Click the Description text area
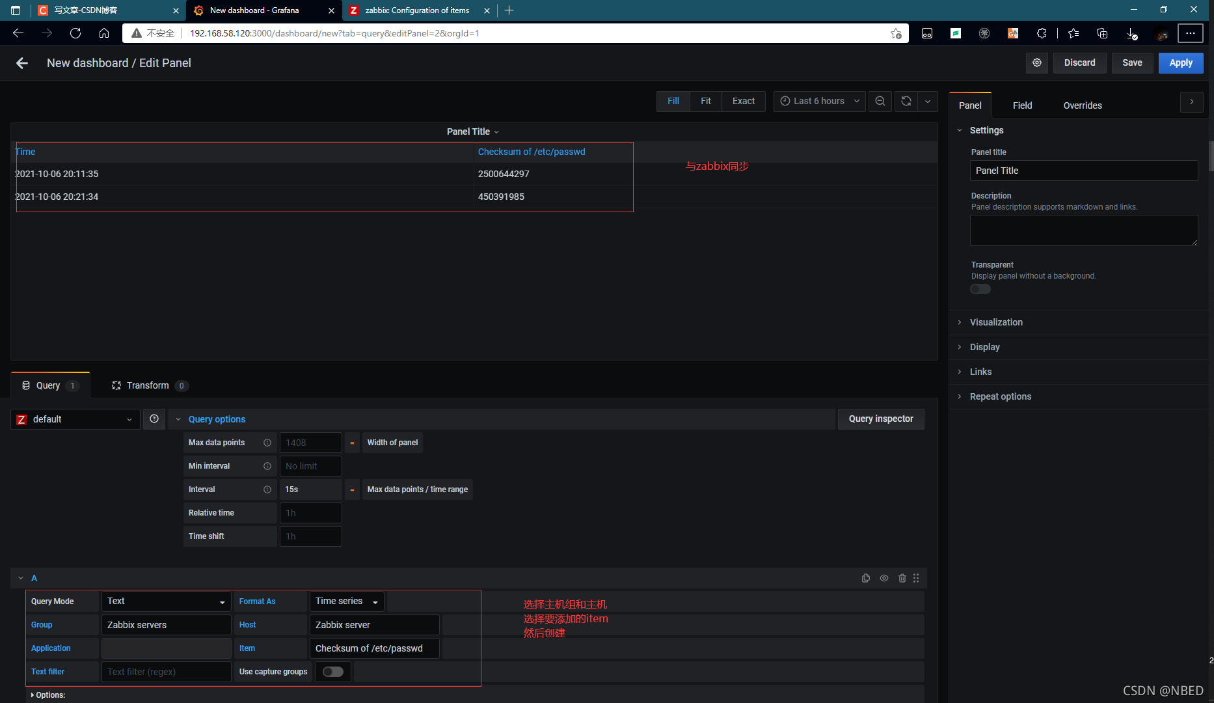This screenshot has height=703, width=1214. point(1084,230)
